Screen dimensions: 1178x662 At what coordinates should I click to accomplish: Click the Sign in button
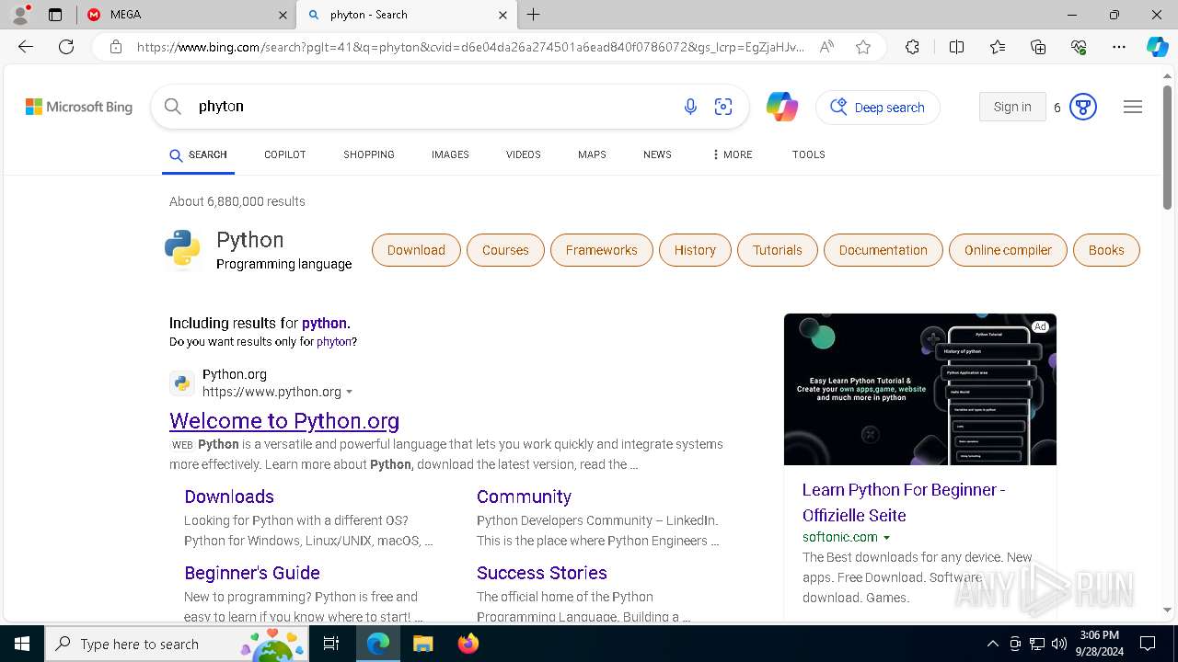pyautogui.click(x=1012, y=107)
